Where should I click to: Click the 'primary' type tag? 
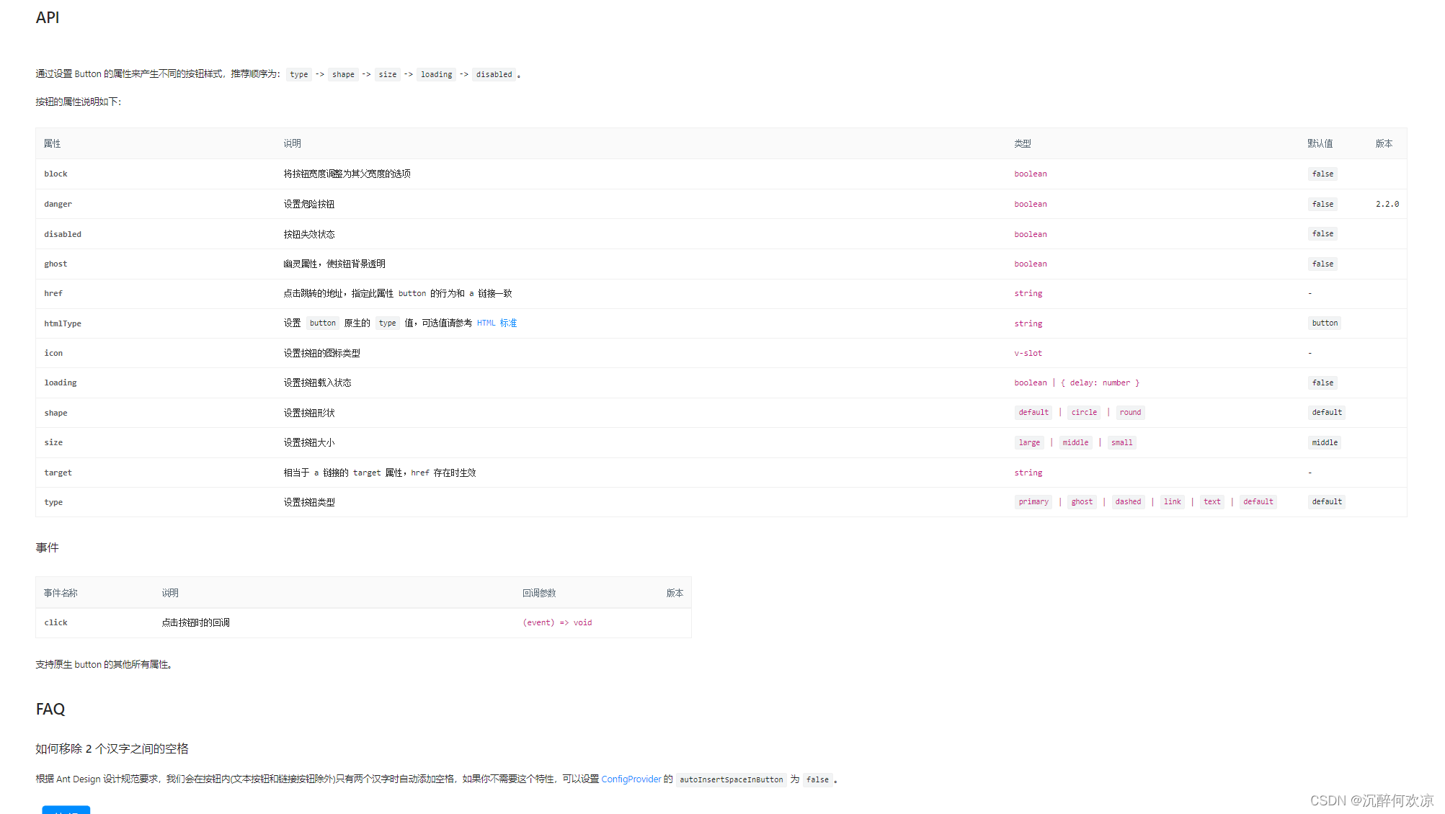pyautogui.click(x=1033, y=502)
